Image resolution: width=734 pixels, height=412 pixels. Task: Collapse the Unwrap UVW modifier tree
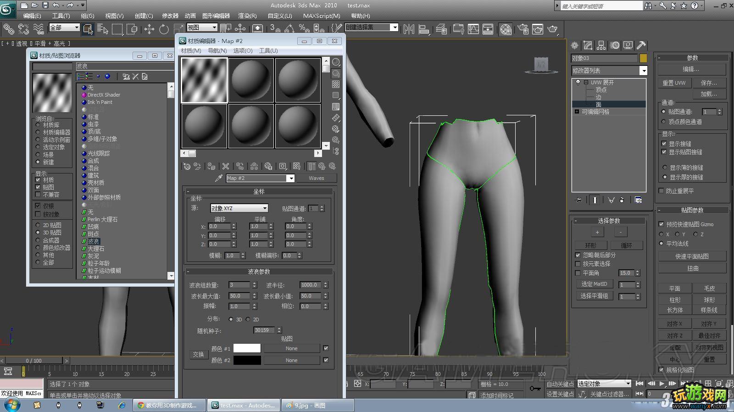[586, 82]
